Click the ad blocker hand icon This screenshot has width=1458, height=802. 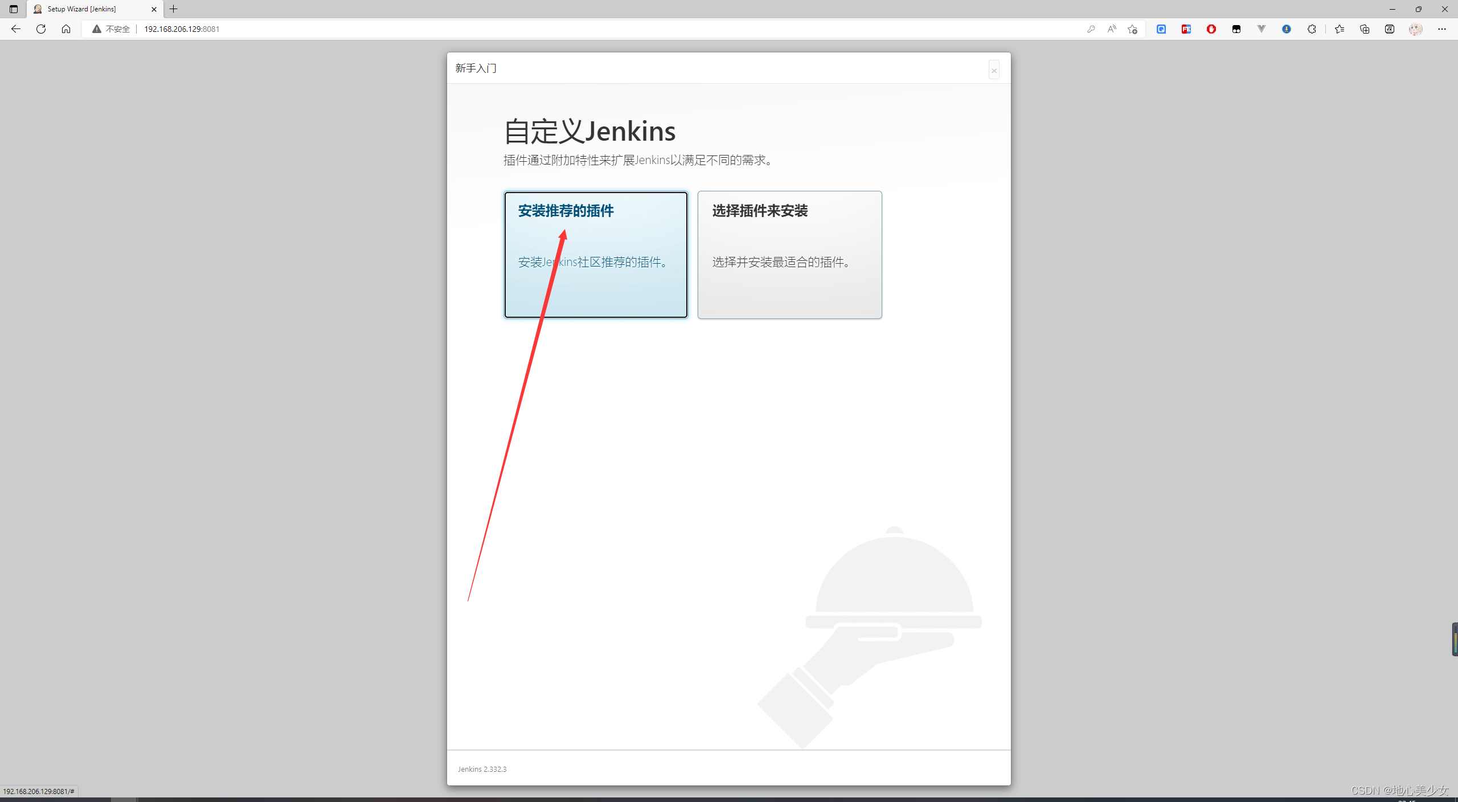click(1211, 28)
